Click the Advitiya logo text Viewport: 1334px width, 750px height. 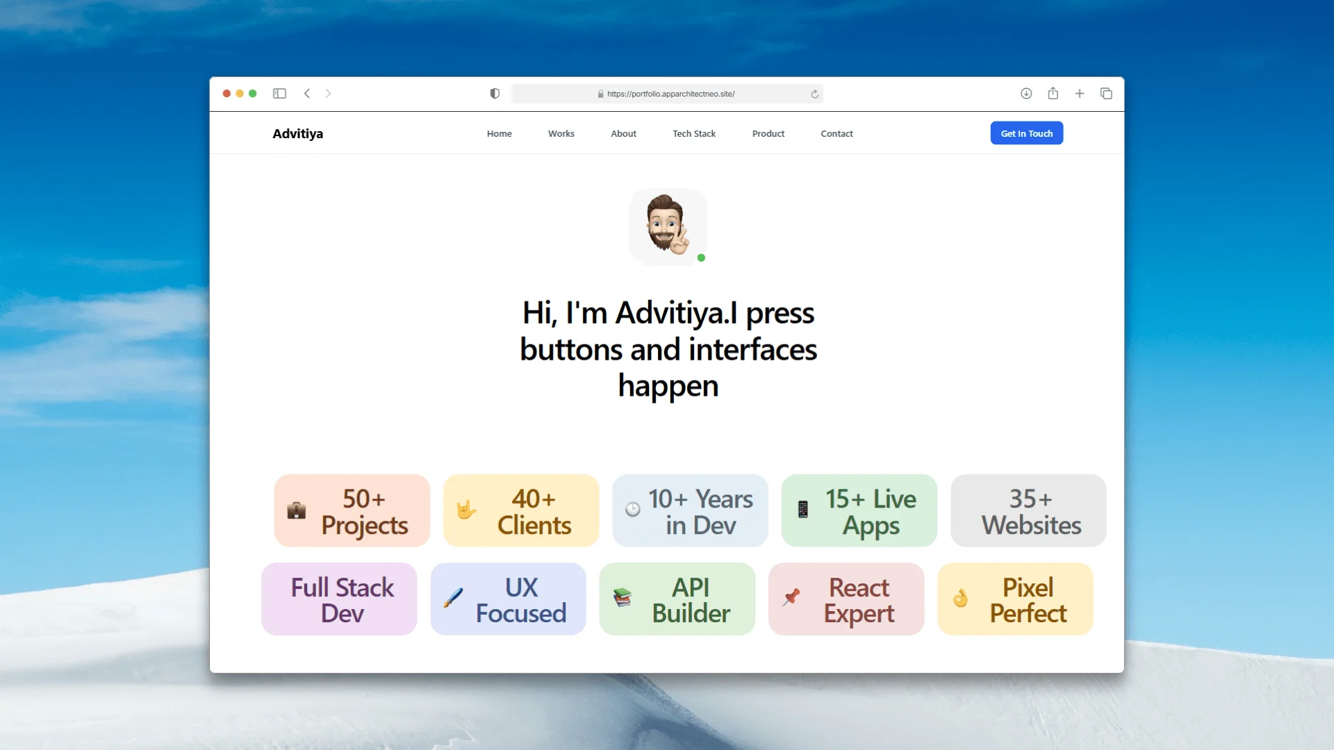(297, 133)
